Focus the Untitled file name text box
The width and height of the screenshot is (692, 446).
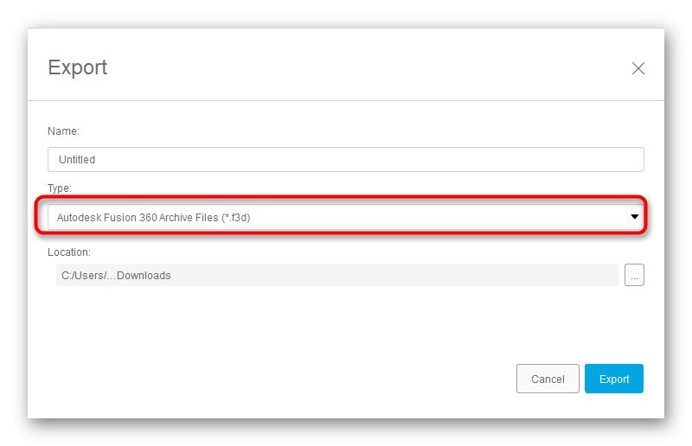click(346, 159)
